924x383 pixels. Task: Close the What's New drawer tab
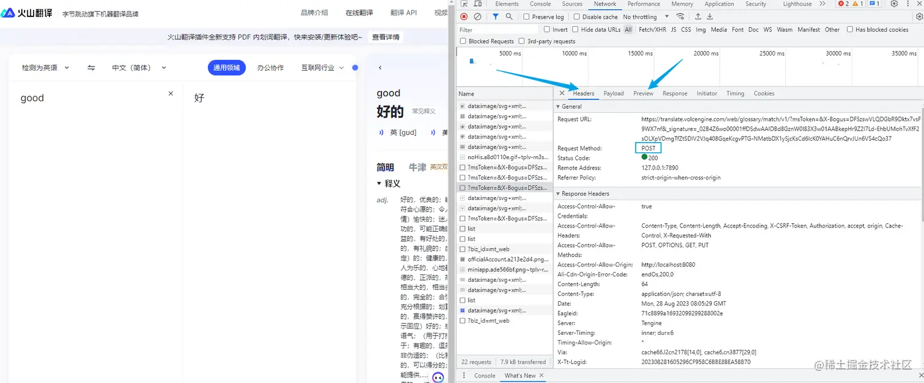point(541,376)
